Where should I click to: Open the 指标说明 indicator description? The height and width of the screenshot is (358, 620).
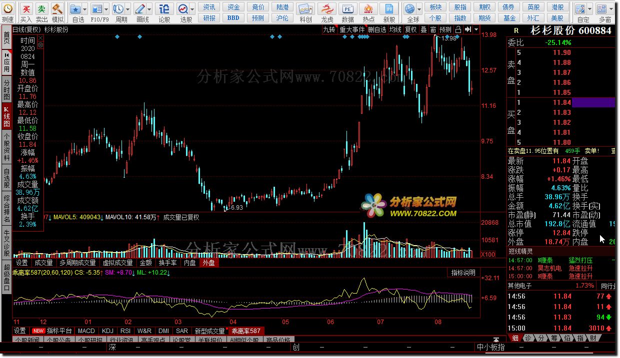point(463,273)
